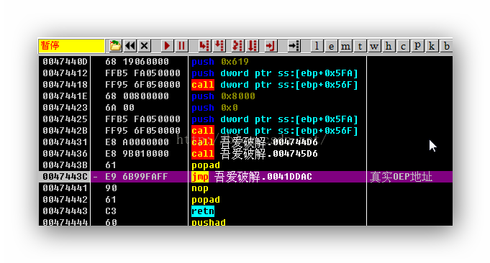
Task: Click the Step Over toolbar icon
Action: click(x=219, y=46)
